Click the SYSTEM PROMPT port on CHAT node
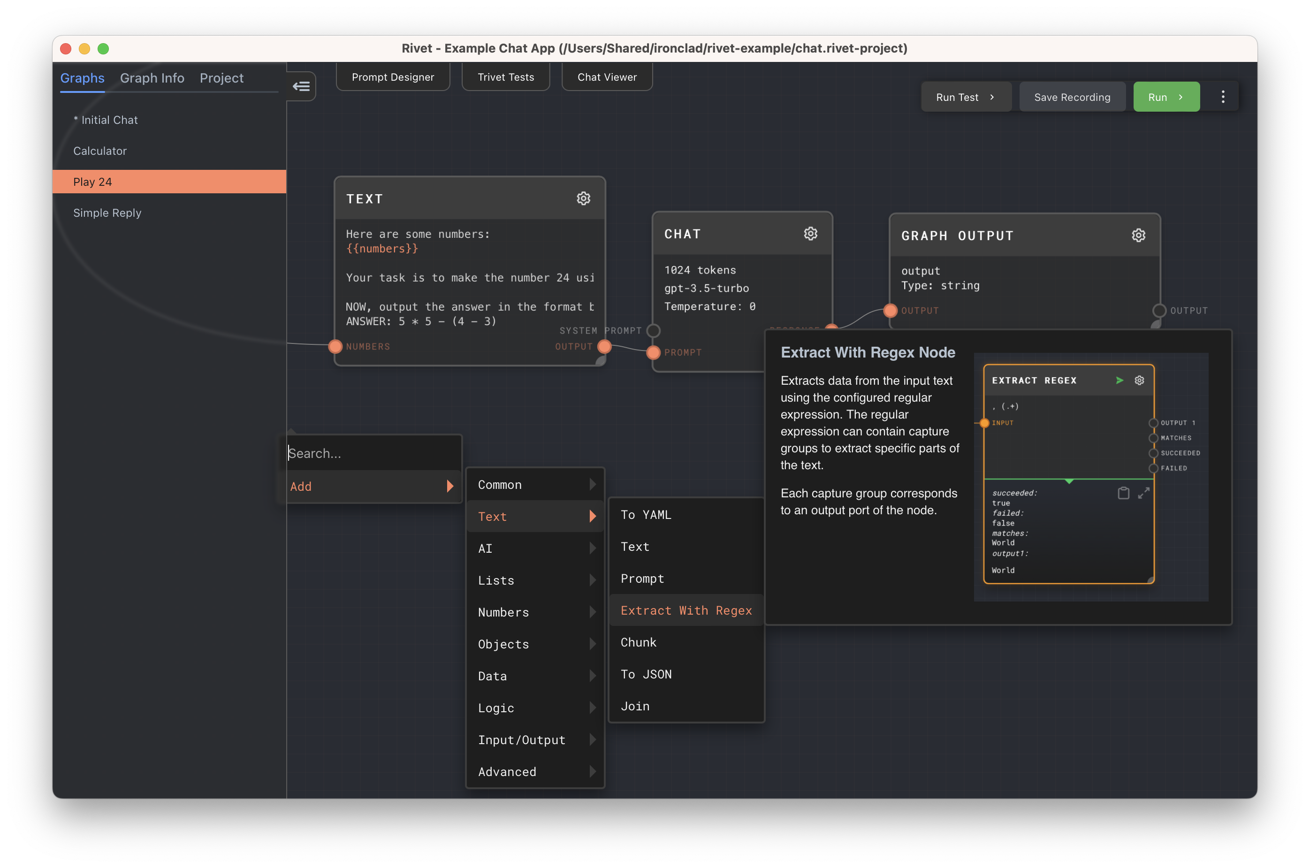 pyautogui.click(x=653, y=330)
